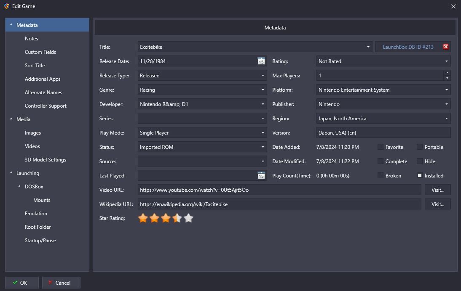Image resolution: width=461 pixels, height=291 pixels.
Task: Open the Release Date calendar picker icon
Action: [x=261, y=61]
